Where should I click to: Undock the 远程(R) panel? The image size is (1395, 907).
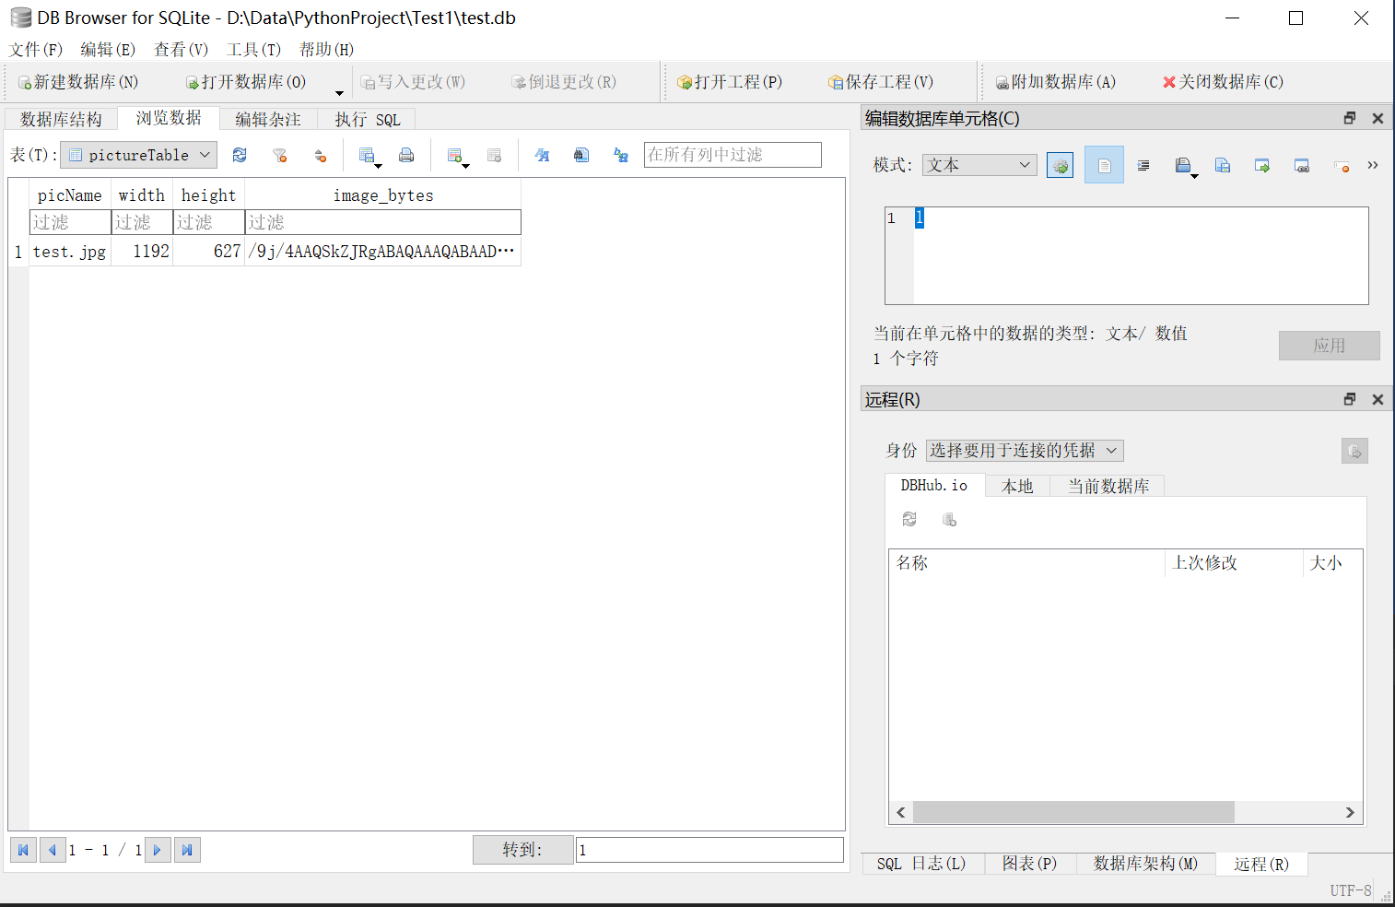1350,399
